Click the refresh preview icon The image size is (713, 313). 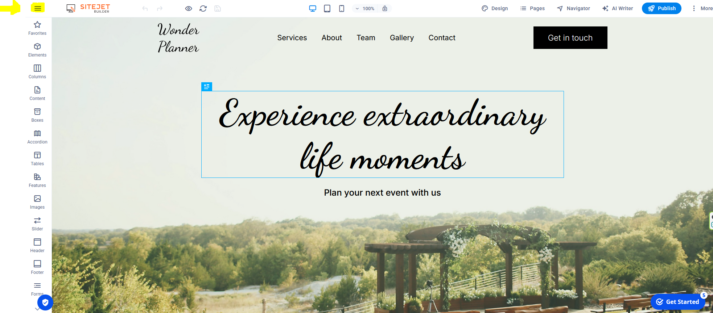point(203,8)
